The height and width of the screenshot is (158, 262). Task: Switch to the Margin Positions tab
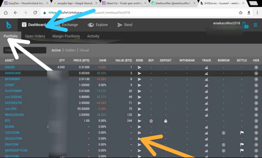click(x=66, y=36)
